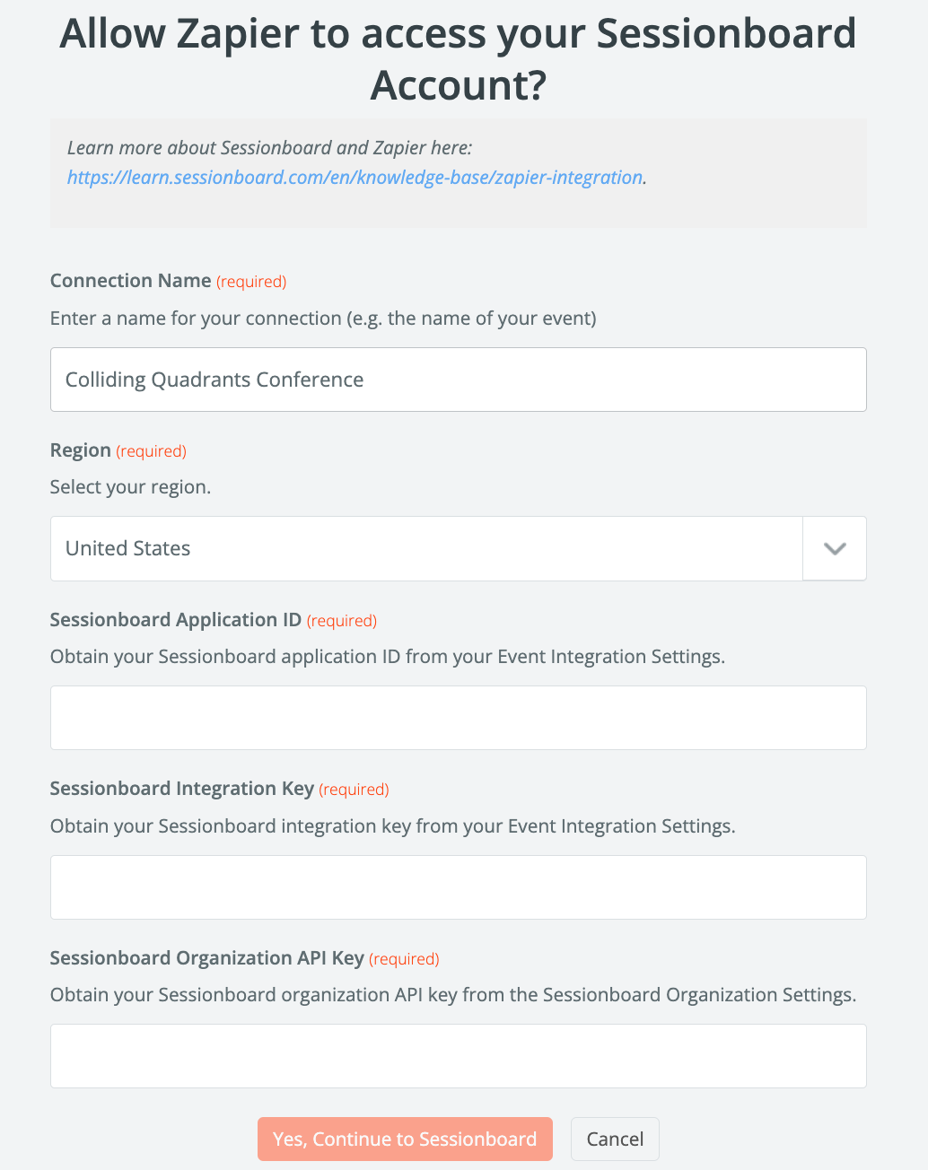Open the Sessionboard Zapier integration knowledge base link
This screenshot has width=928, height=1170.
[354, 177]
